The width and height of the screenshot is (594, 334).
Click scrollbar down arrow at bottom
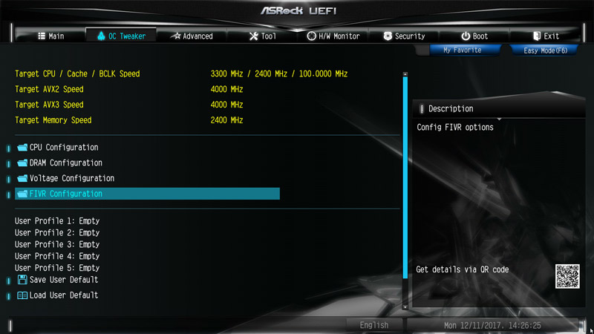[x=405, y=307]
